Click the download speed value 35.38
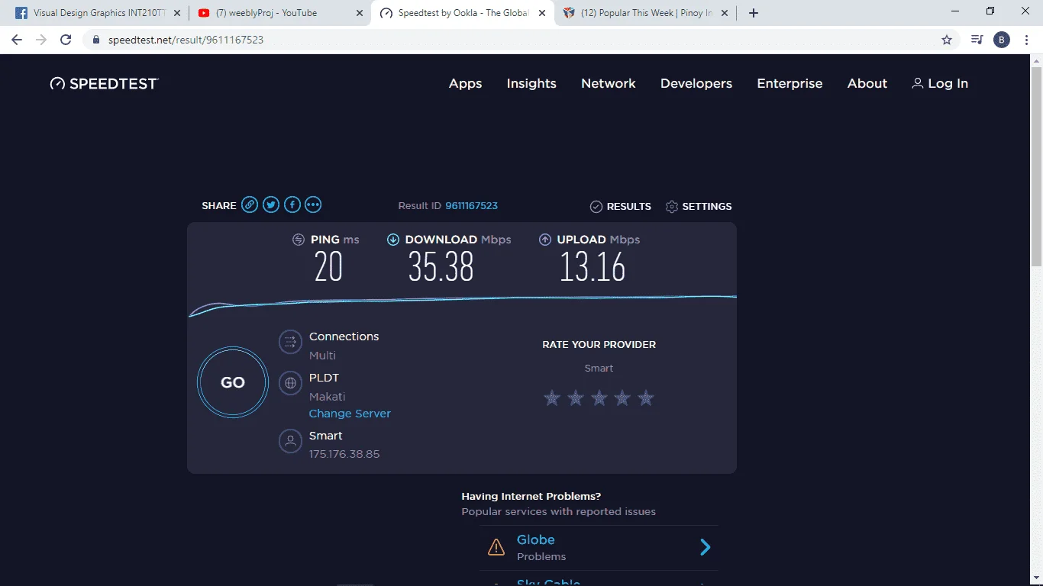Image resolution: width=1043 pixels, height=586 pixels. (x=441, y=267)
